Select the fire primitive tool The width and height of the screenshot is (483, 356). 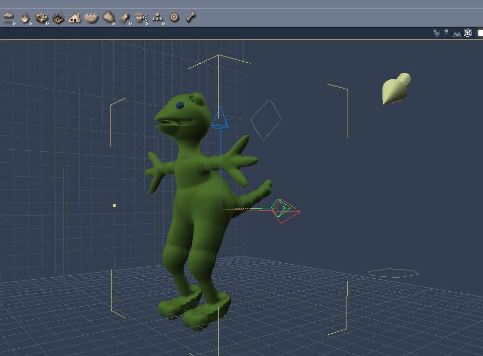(25, 18)
